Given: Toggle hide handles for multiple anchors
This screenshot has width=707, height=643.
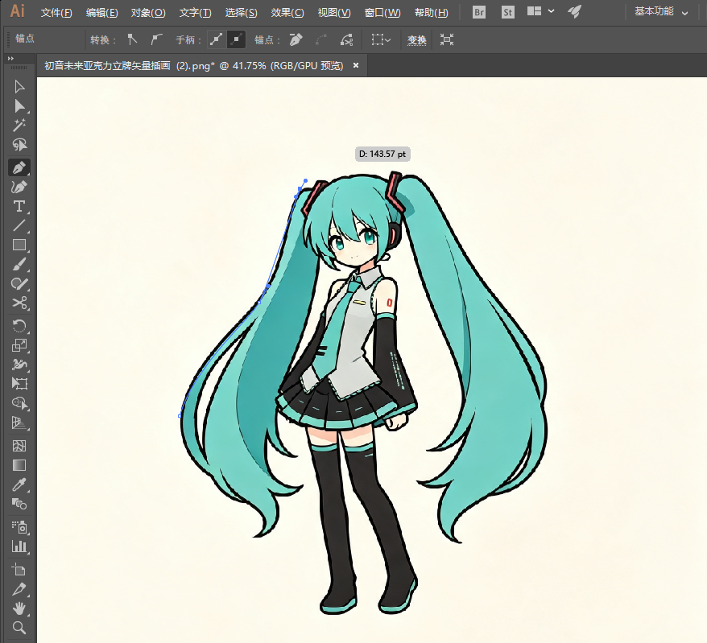Looking at the screenshot, I should point(236,39).
